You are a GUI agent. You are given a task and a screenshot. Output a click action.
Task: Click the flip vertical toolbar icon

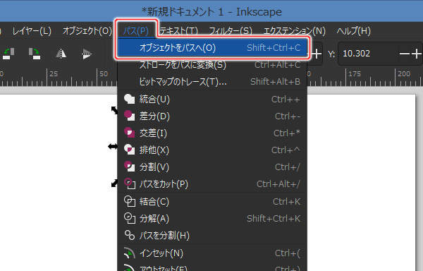tap(87, 54)
